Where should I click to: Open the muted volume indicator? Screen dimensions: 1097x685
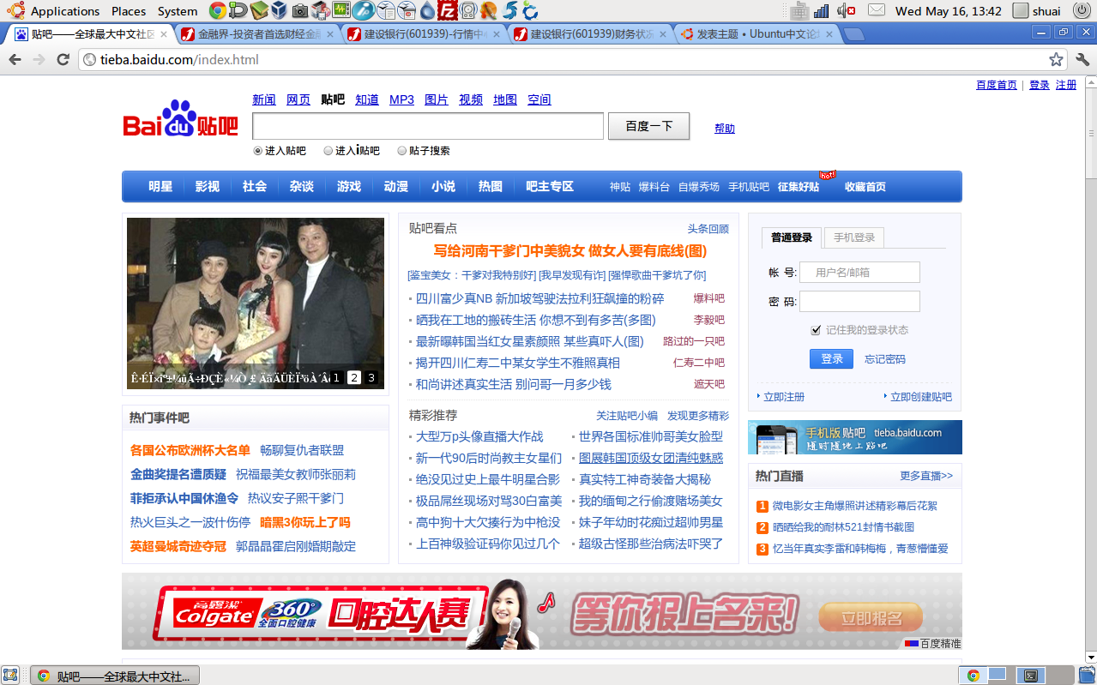tap(847, 11)
